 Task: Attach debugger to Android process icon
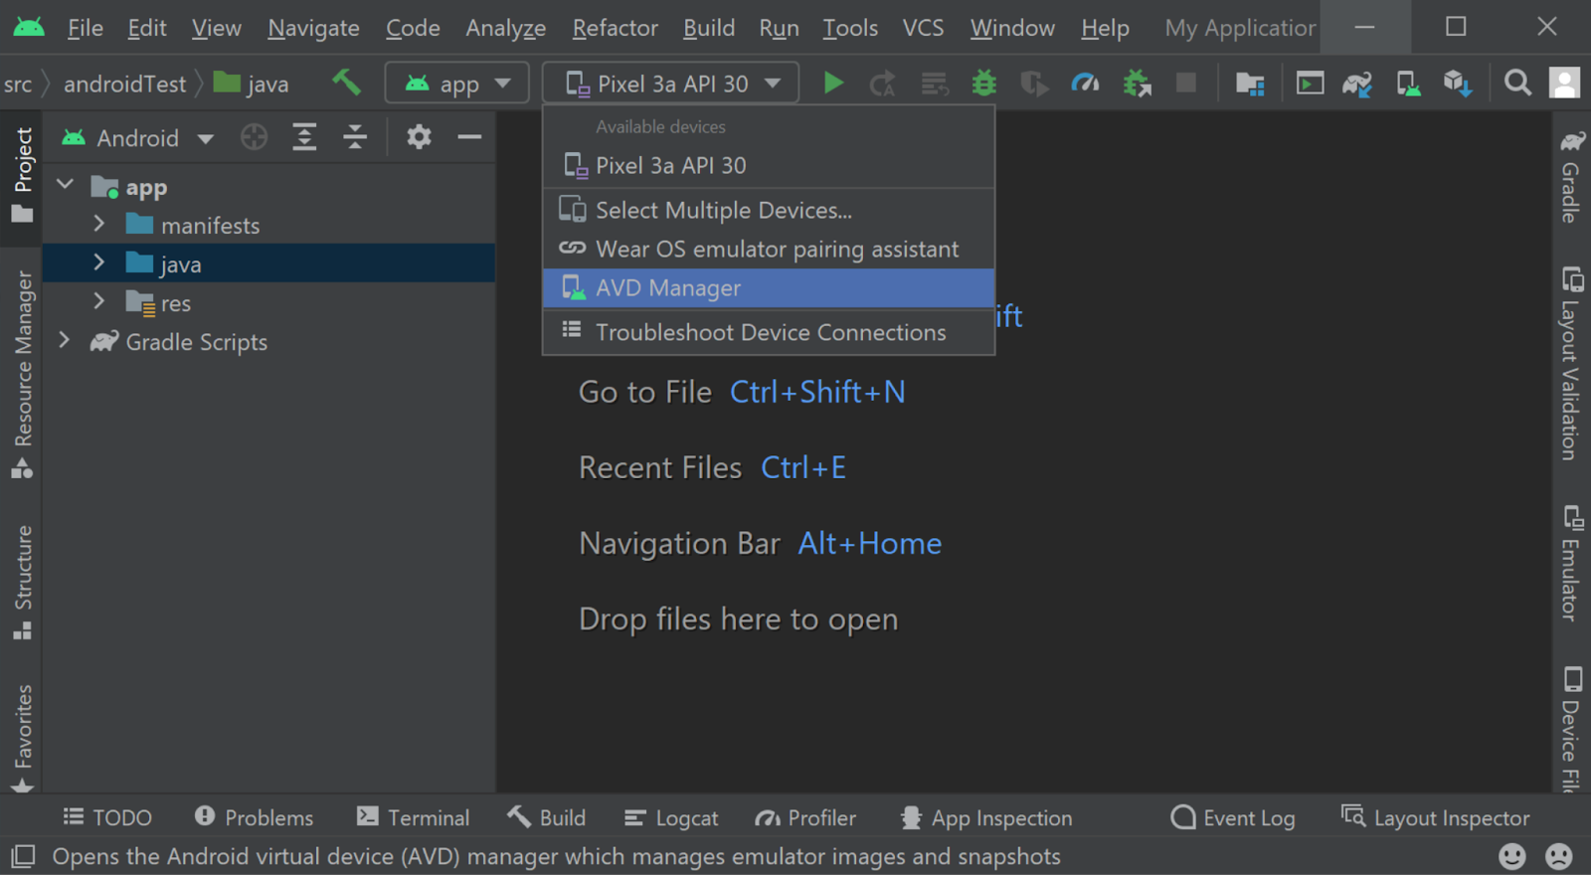pyautogui.click(x=1136, y=84)
